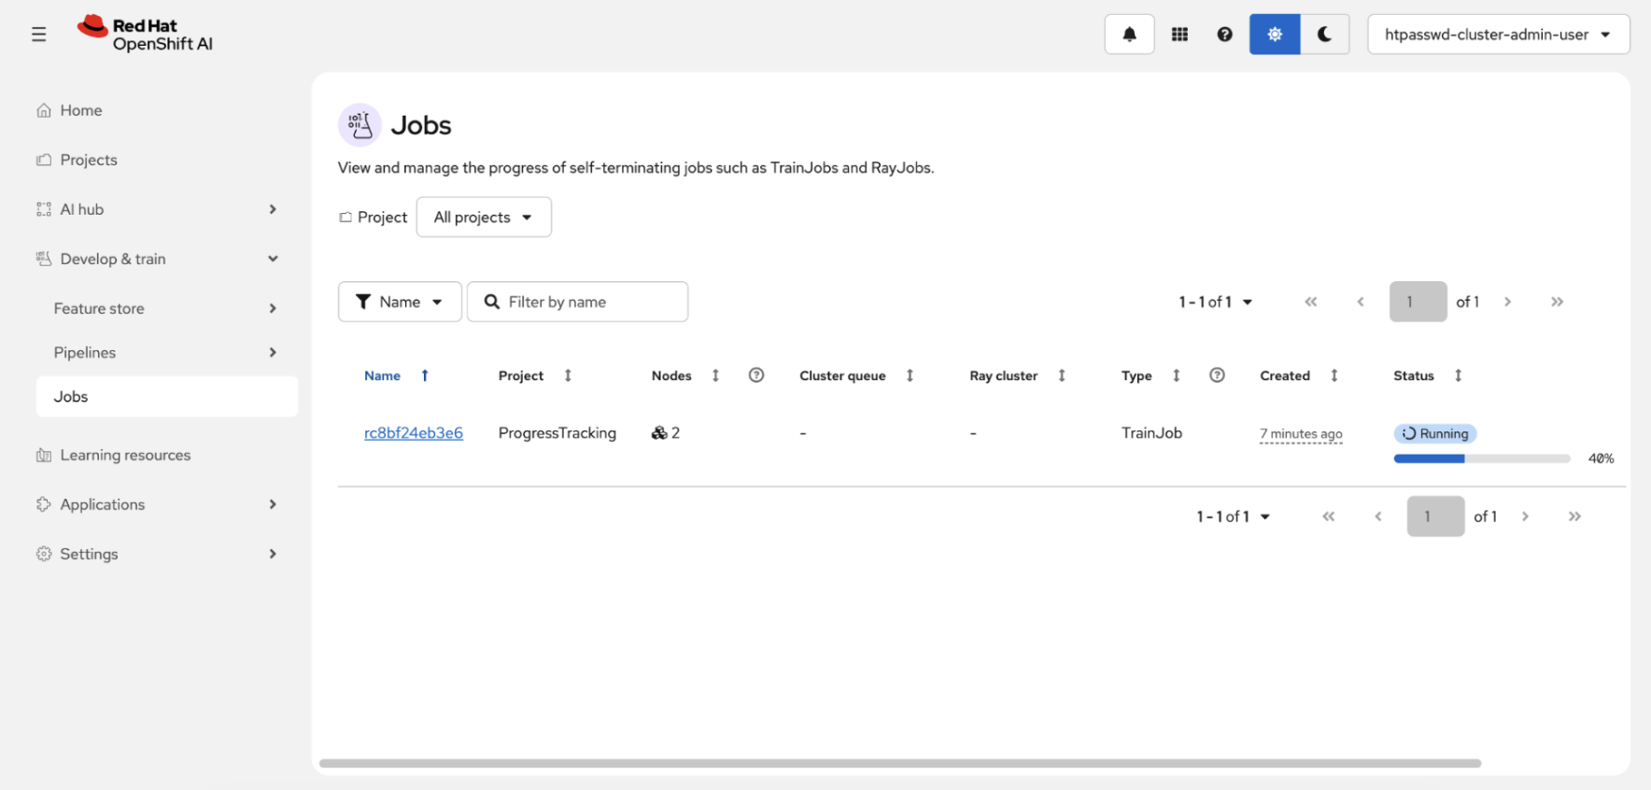Open the htpasswd-cluster-admin-user menu
This screenshot has height=790, width=1651.
[x=1498, y=35]
